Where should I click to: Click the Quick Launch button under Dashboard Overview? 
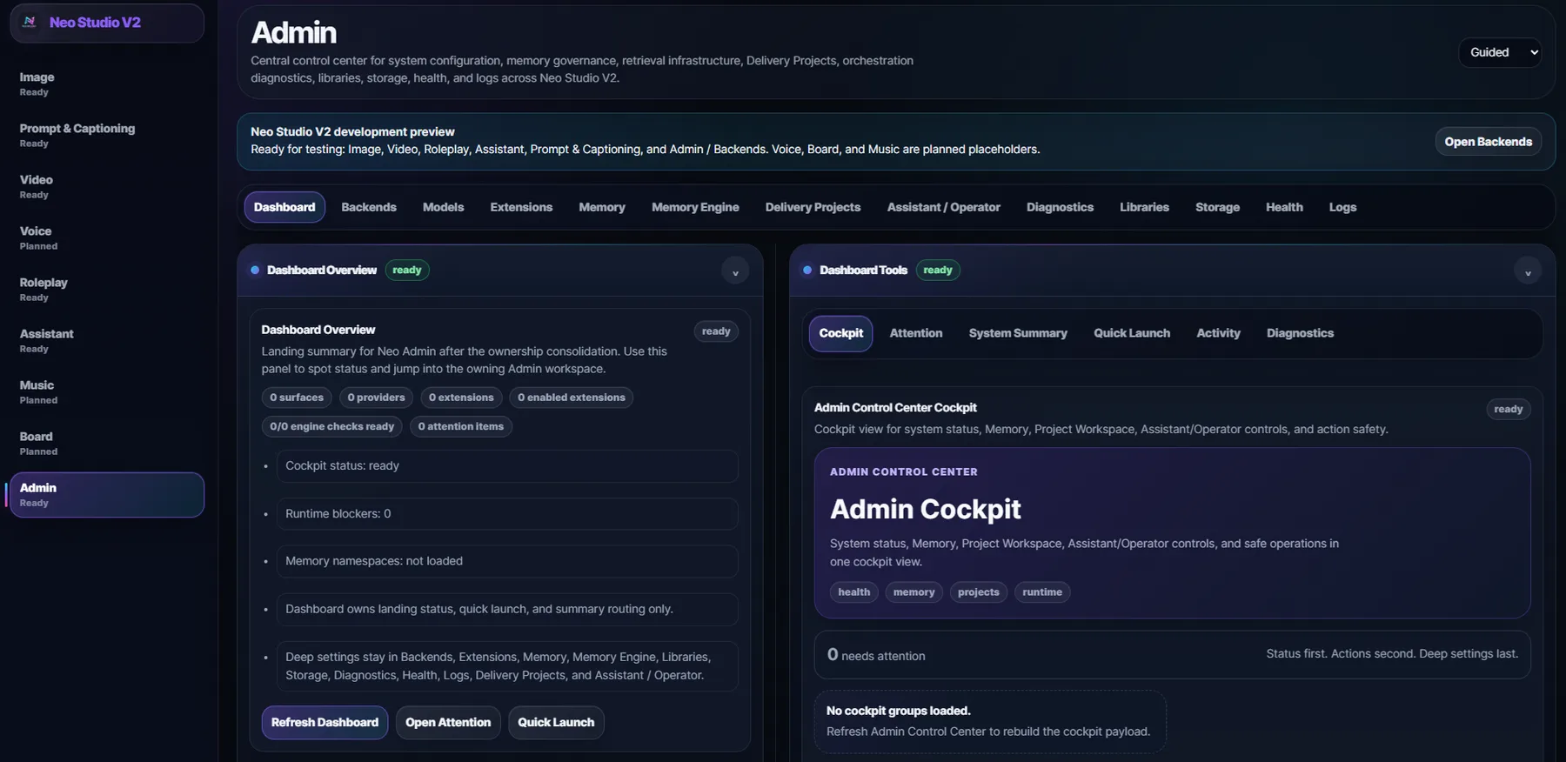556,722
